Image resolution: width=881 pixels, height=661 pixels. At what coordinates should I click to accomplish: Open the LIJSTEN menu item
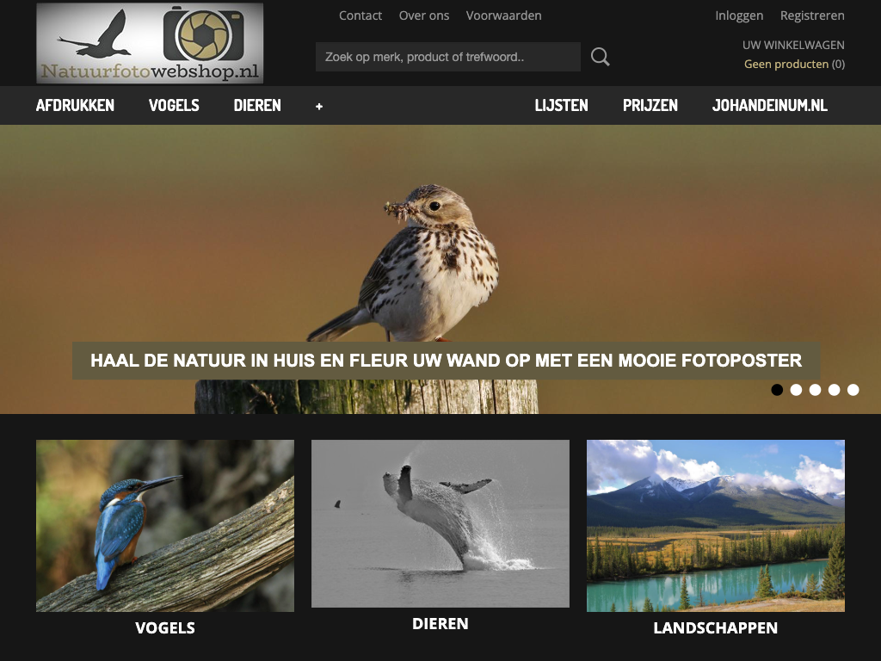pos(561,105)
